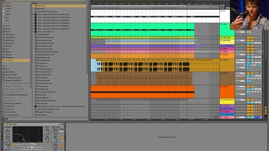Click the browser results scrollbar
Screen dimensions: 269x151
tap(87, 39)
